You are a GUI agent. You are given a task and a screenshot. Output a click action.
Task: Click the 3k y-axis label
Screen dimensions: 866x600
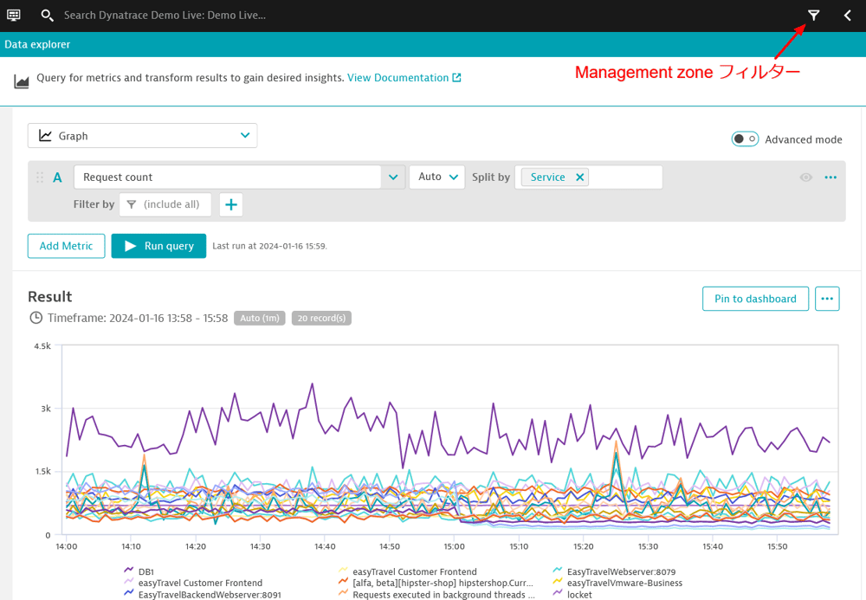click(46, 409)
